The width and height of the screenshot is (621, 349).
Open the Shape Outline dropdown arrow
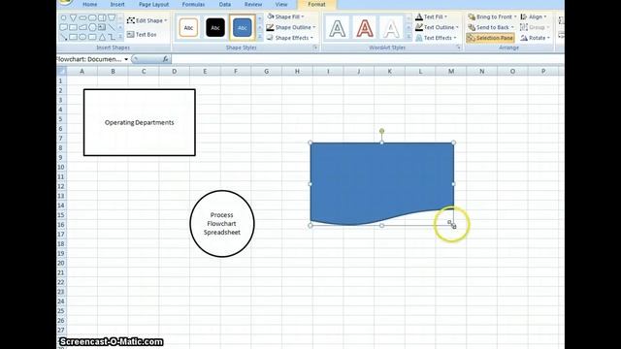tap(314, 27)
